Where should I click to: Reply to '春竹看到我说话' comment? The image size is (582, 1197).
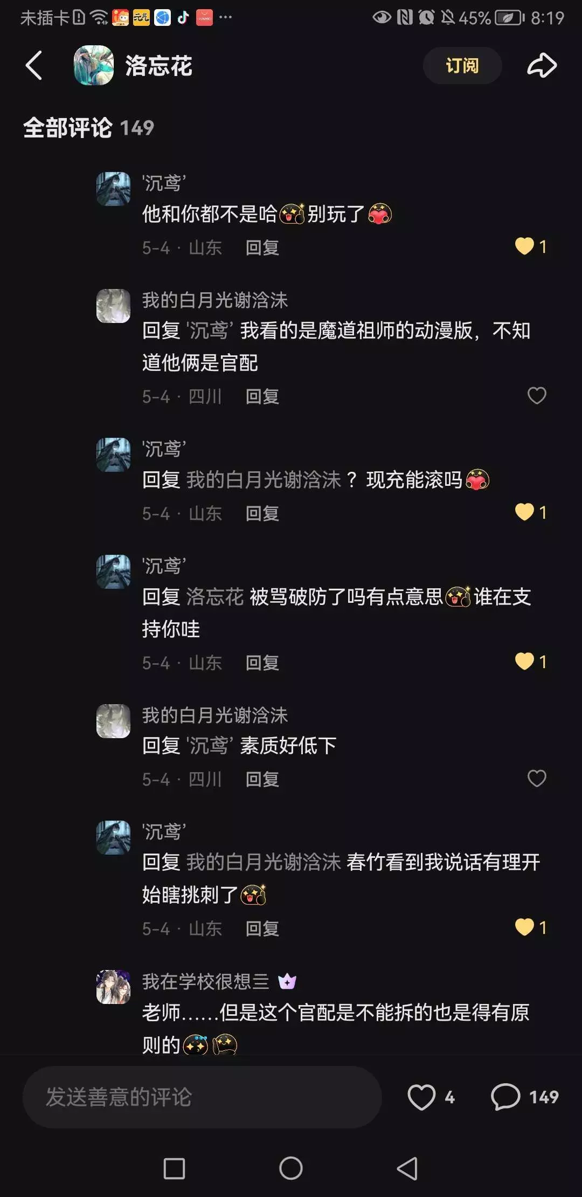point(262,928)
